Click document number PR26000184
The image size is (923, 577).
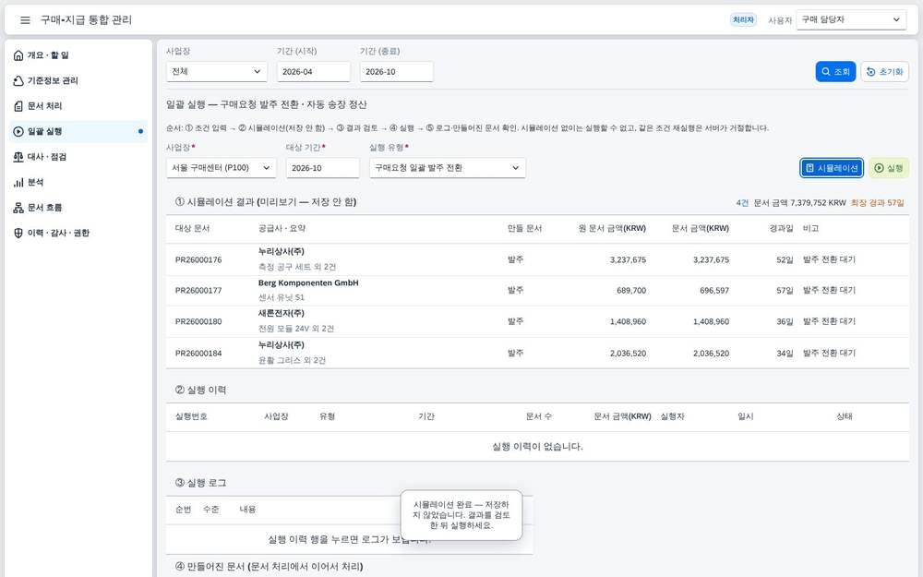pos(198,354)
